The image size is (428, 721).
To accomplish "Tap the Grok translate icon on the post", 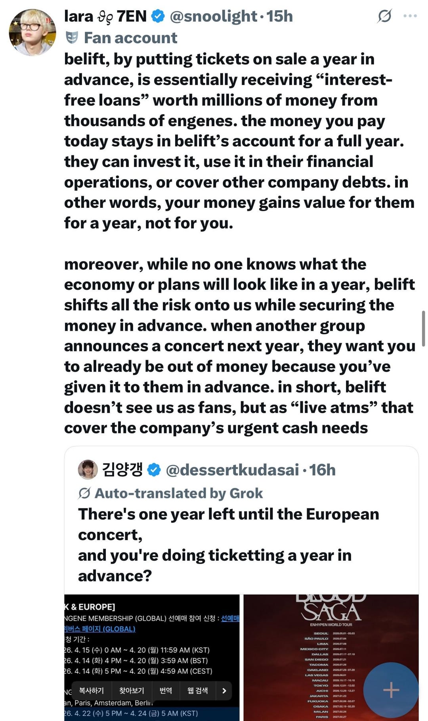I will click(384, 16).
